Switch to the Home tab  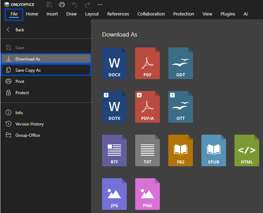[x=32, y=14]
